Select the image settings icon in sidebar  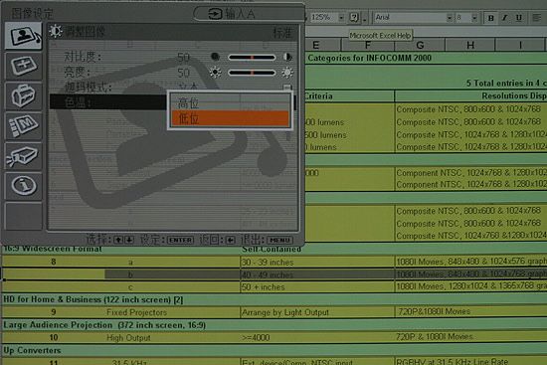(24, 35)
